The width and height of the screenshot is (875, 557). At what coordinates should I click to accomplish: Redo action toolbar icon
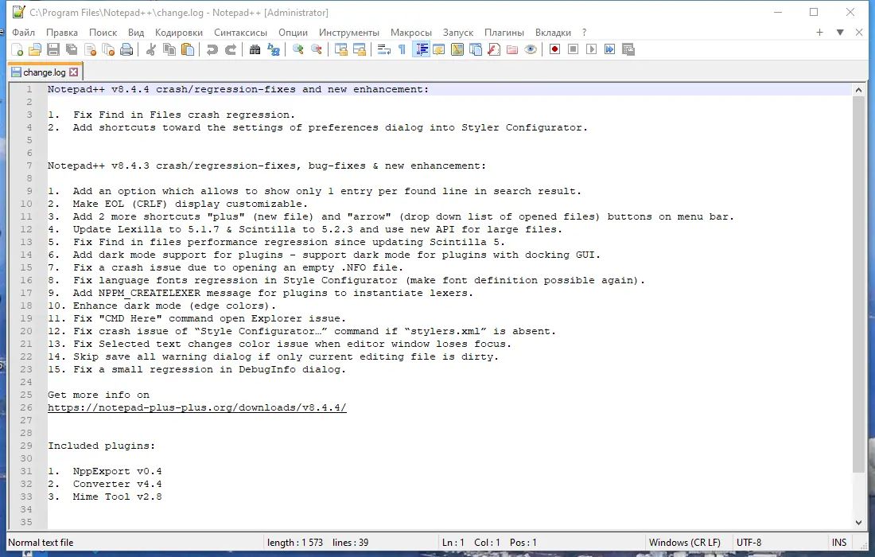click(x=230, y=49)
